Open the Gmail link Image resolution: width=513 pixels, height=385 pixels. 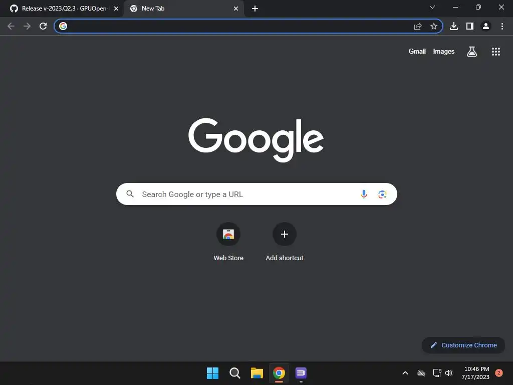point(417,52)
